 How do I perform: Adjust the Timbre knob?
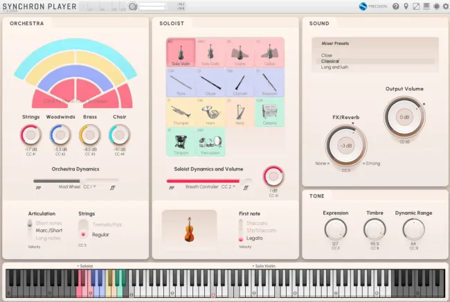(x=375, y=230)
